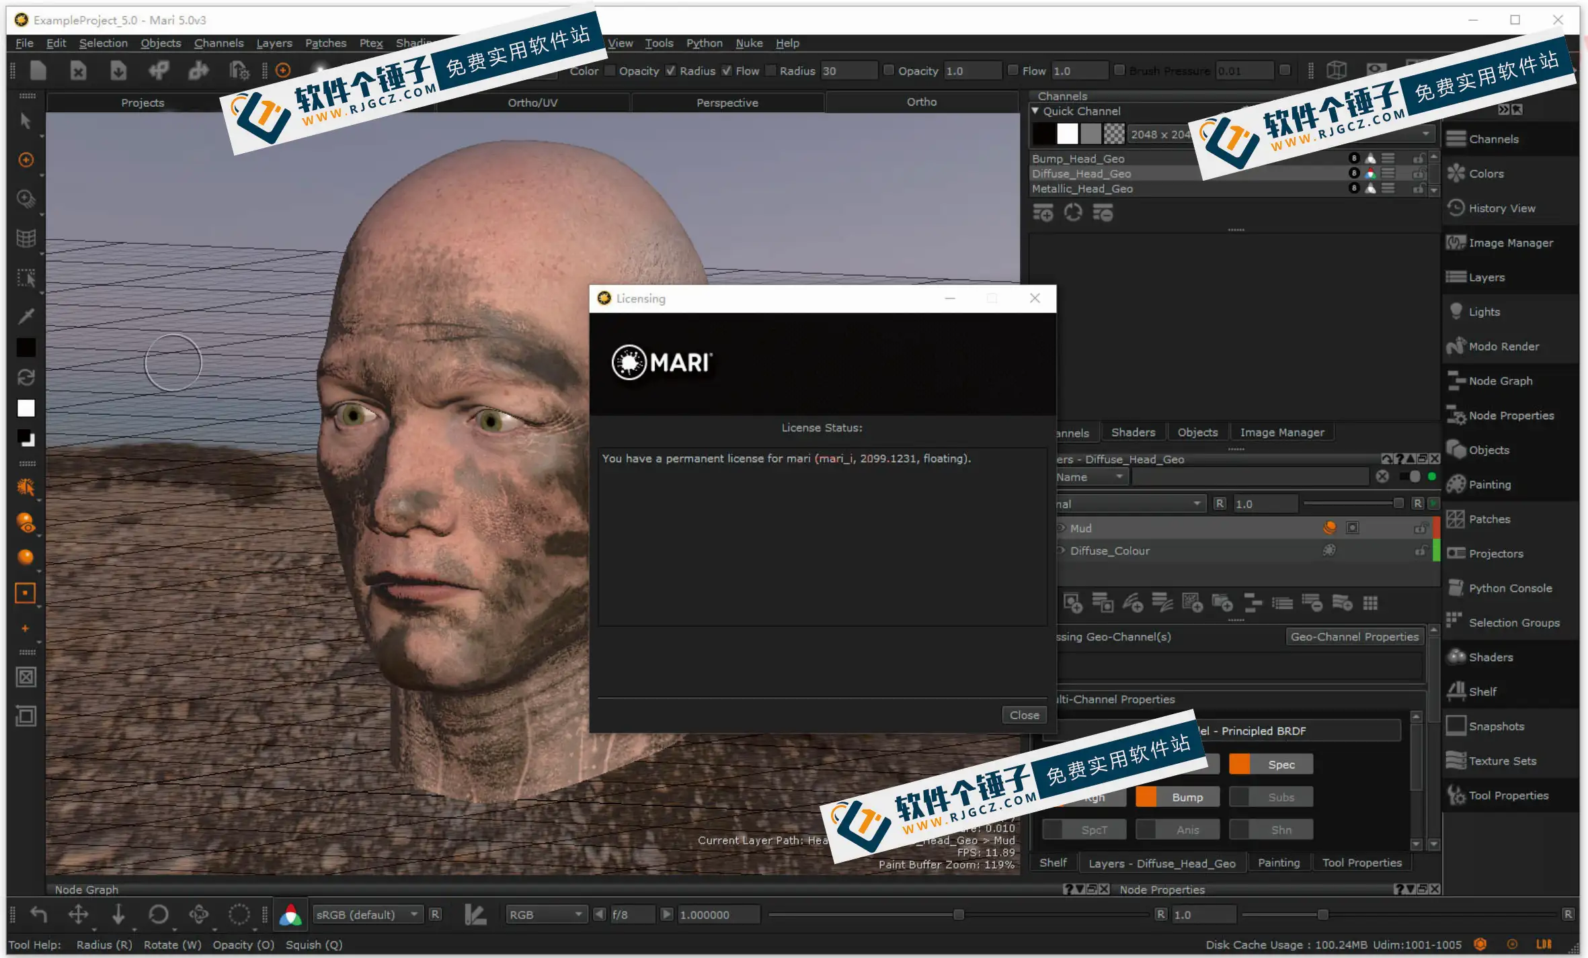Screen dimensions: 1588x958
Task: Click the white Quick Channel color swatch
Action: pyautogui.click(x=1067, y=134)
